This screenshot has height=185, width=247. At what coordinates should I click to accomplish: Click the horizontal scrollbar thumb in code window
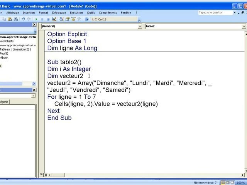(58, 175)
